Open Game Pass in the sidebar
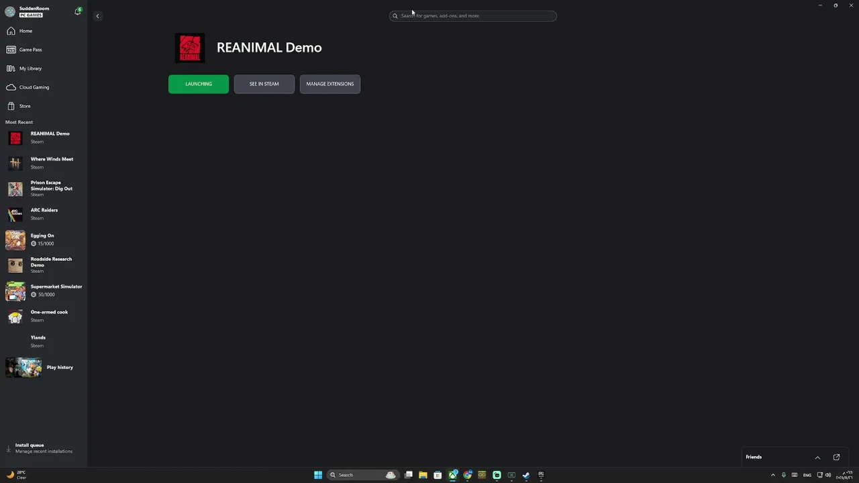 point(44,50)
